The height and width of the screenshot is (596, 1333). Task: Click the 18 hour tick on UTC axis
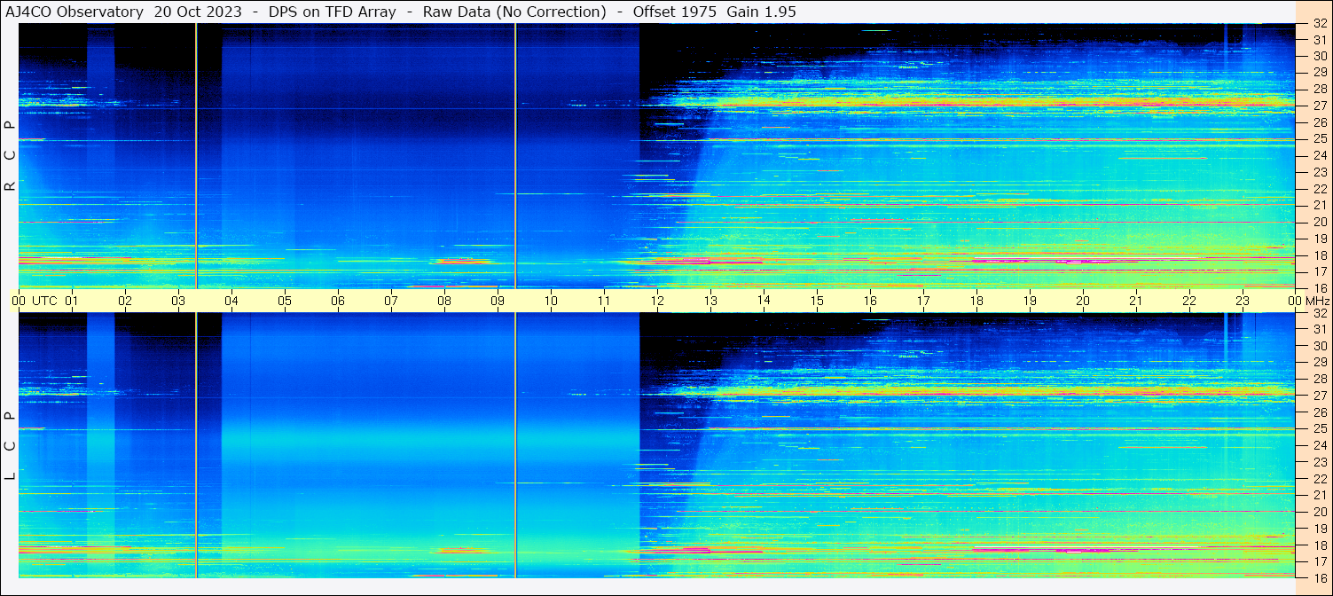click(976, 301)
